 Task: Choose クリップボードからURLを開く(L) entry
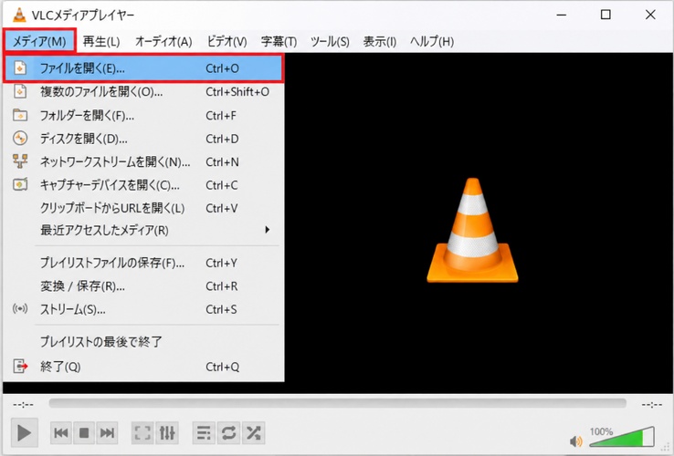coord(143,208)
